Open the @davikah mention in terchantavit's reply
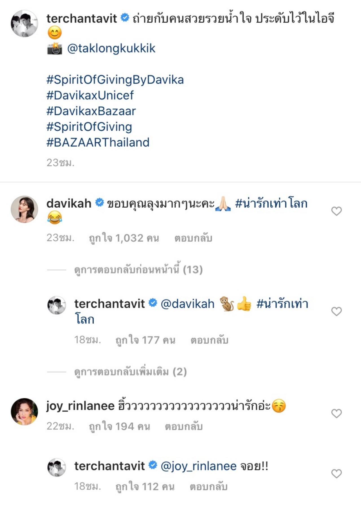361x505 pixels. tap(188, 304)
